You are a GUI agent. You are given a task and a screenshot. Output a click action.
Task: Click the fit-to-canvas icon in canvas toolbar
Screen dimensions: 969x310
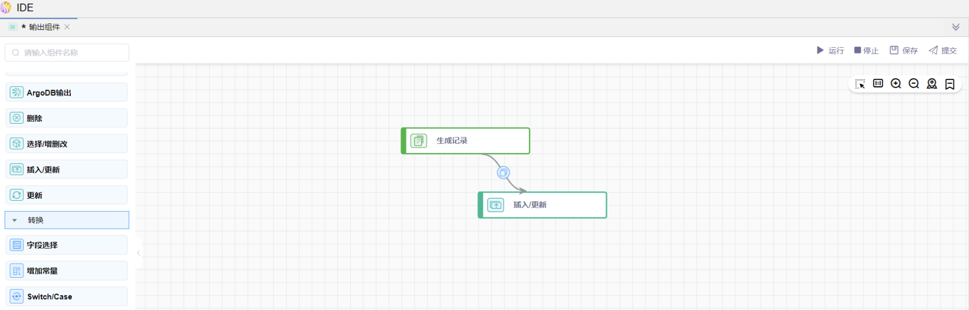(878, 84)
